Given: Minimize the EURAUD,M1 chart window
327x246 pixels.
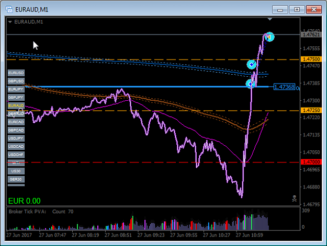Looking at the screenshot, I should [280, 9].
